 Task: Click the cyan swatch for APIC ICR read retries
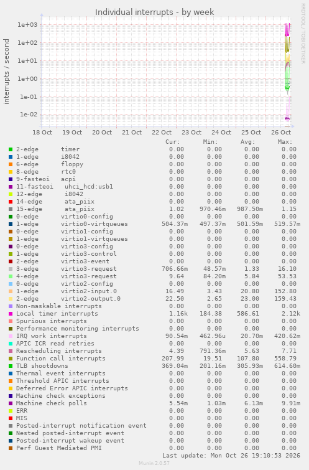click(11, 344)
